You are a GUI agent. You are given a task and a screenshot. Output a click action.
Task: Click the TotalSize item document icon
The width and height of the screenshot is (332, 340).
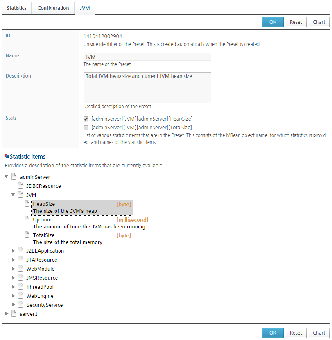[x=27, y=235]
